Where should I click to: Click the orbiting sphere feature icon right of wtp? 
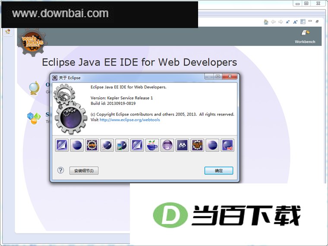(x=107, y=145)
